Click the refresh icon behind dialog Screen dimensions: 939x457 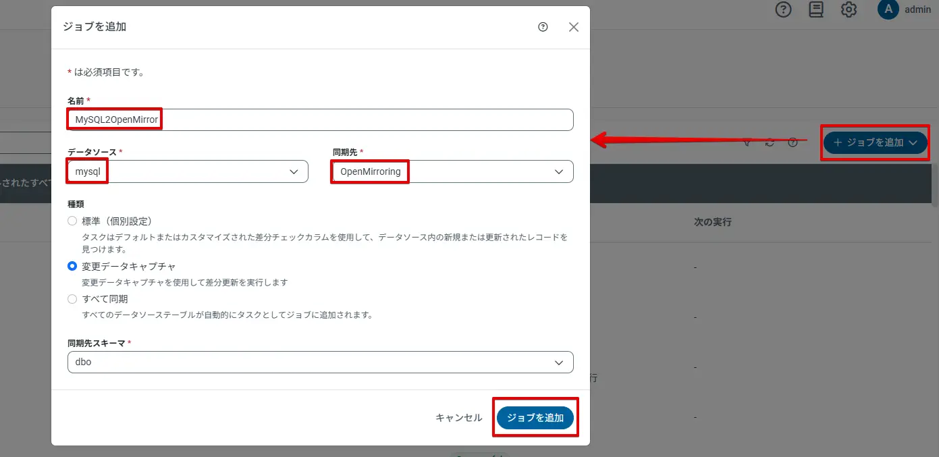(x=770, y=142)
